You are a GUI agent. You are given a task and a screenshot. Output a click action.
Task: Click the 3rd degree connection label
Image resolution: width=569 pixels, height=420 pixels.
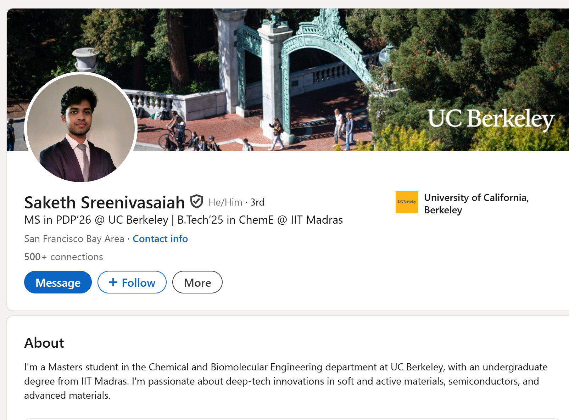pyautogui.click(x=257, y=202)
